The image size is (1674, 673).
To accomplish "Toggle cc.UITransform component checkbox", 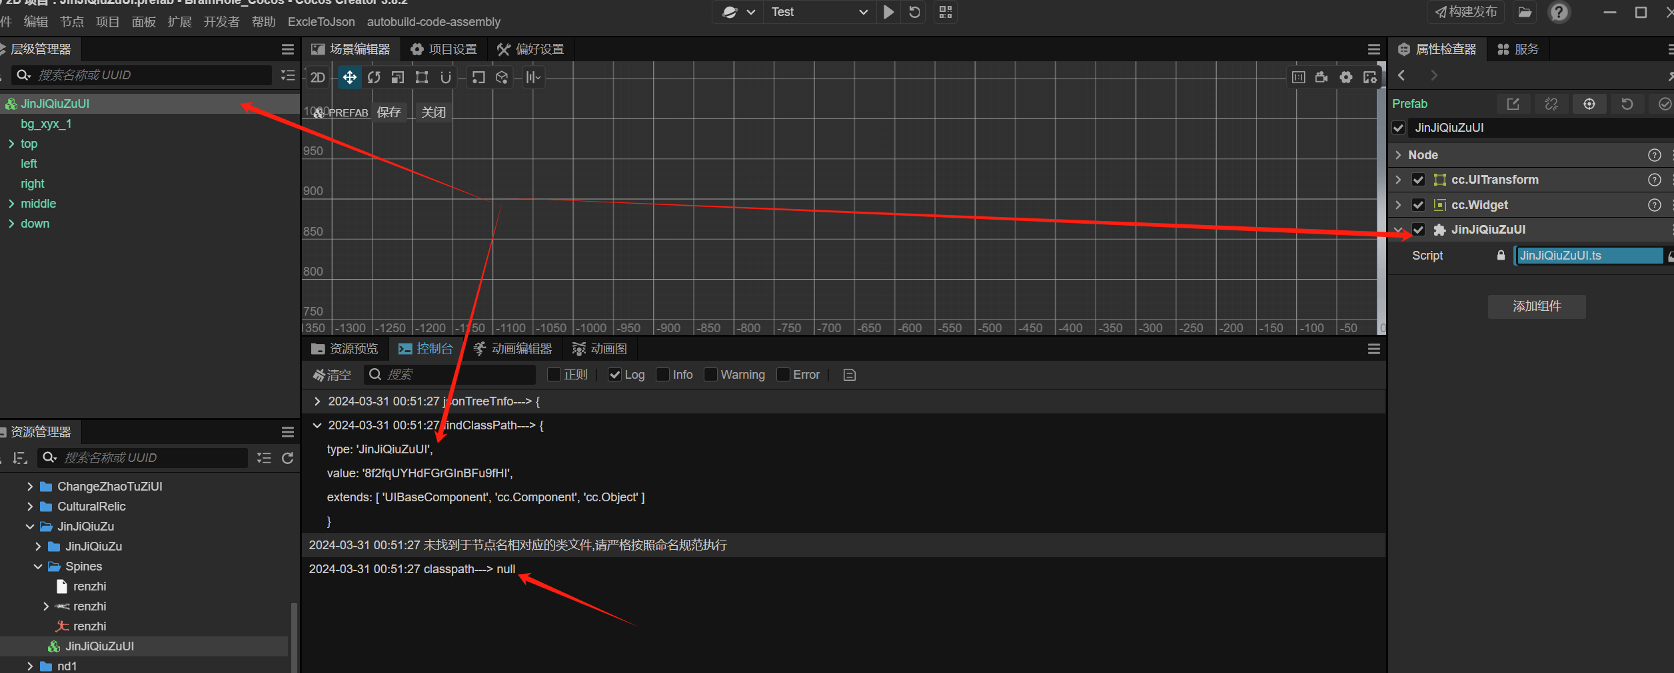I will [x=1419, y=180].
